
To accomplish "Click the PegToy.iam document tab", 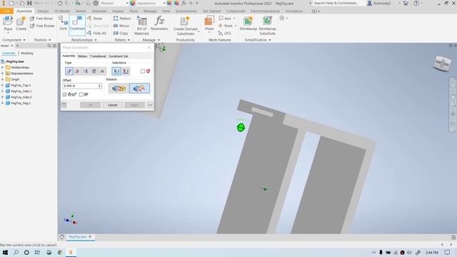I will [x=78, y=237].
